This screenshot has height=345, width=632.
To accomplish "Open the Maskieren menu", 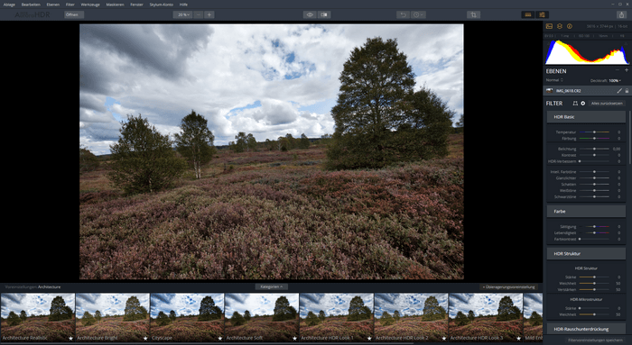I will click(115, 5).
